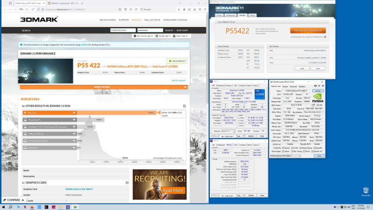The height and width of the screenshot is (210, 373).
Task: Expand the Office PC dropdown arrow
Action: point(74,134)
